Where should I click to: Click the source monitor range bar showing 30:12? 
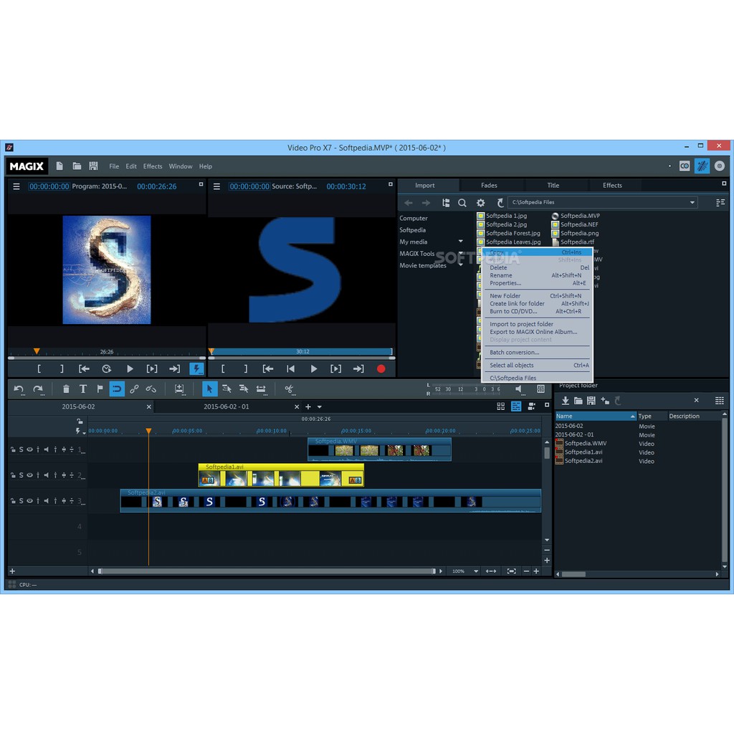click(x=302, y=351)
